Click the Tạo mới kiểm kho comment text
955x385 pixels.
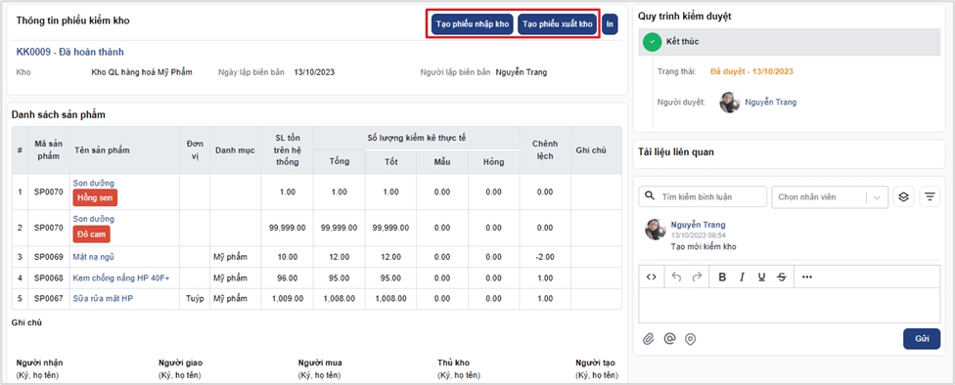(704, 246)
